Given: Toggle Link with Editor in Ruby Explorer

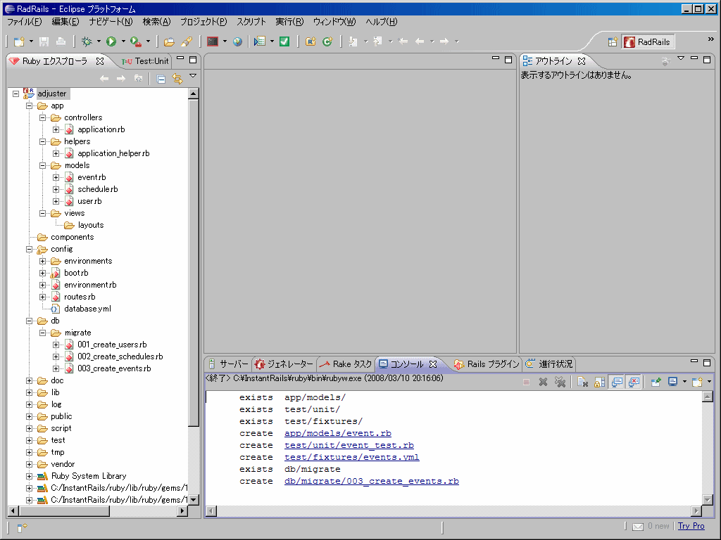Looking at the screenshot, I should [x=177, y=79].
